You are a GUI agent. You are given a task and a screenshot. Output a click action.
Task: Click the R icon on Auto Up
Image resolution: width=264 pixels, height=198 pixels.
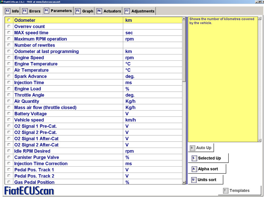click(192, 148)
